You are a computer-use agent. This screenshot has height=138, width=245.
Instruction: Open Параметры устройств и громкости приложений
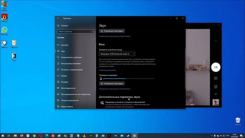[x=125, y=102]
